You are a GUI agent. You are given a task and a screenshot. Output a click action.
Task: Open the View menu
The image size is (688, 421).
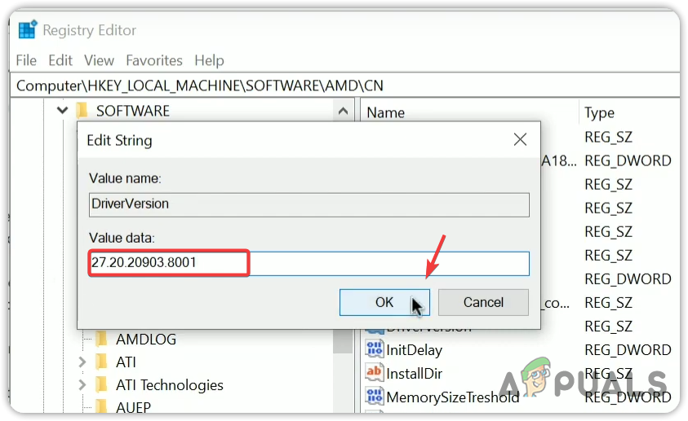click(x=99, y=60)
